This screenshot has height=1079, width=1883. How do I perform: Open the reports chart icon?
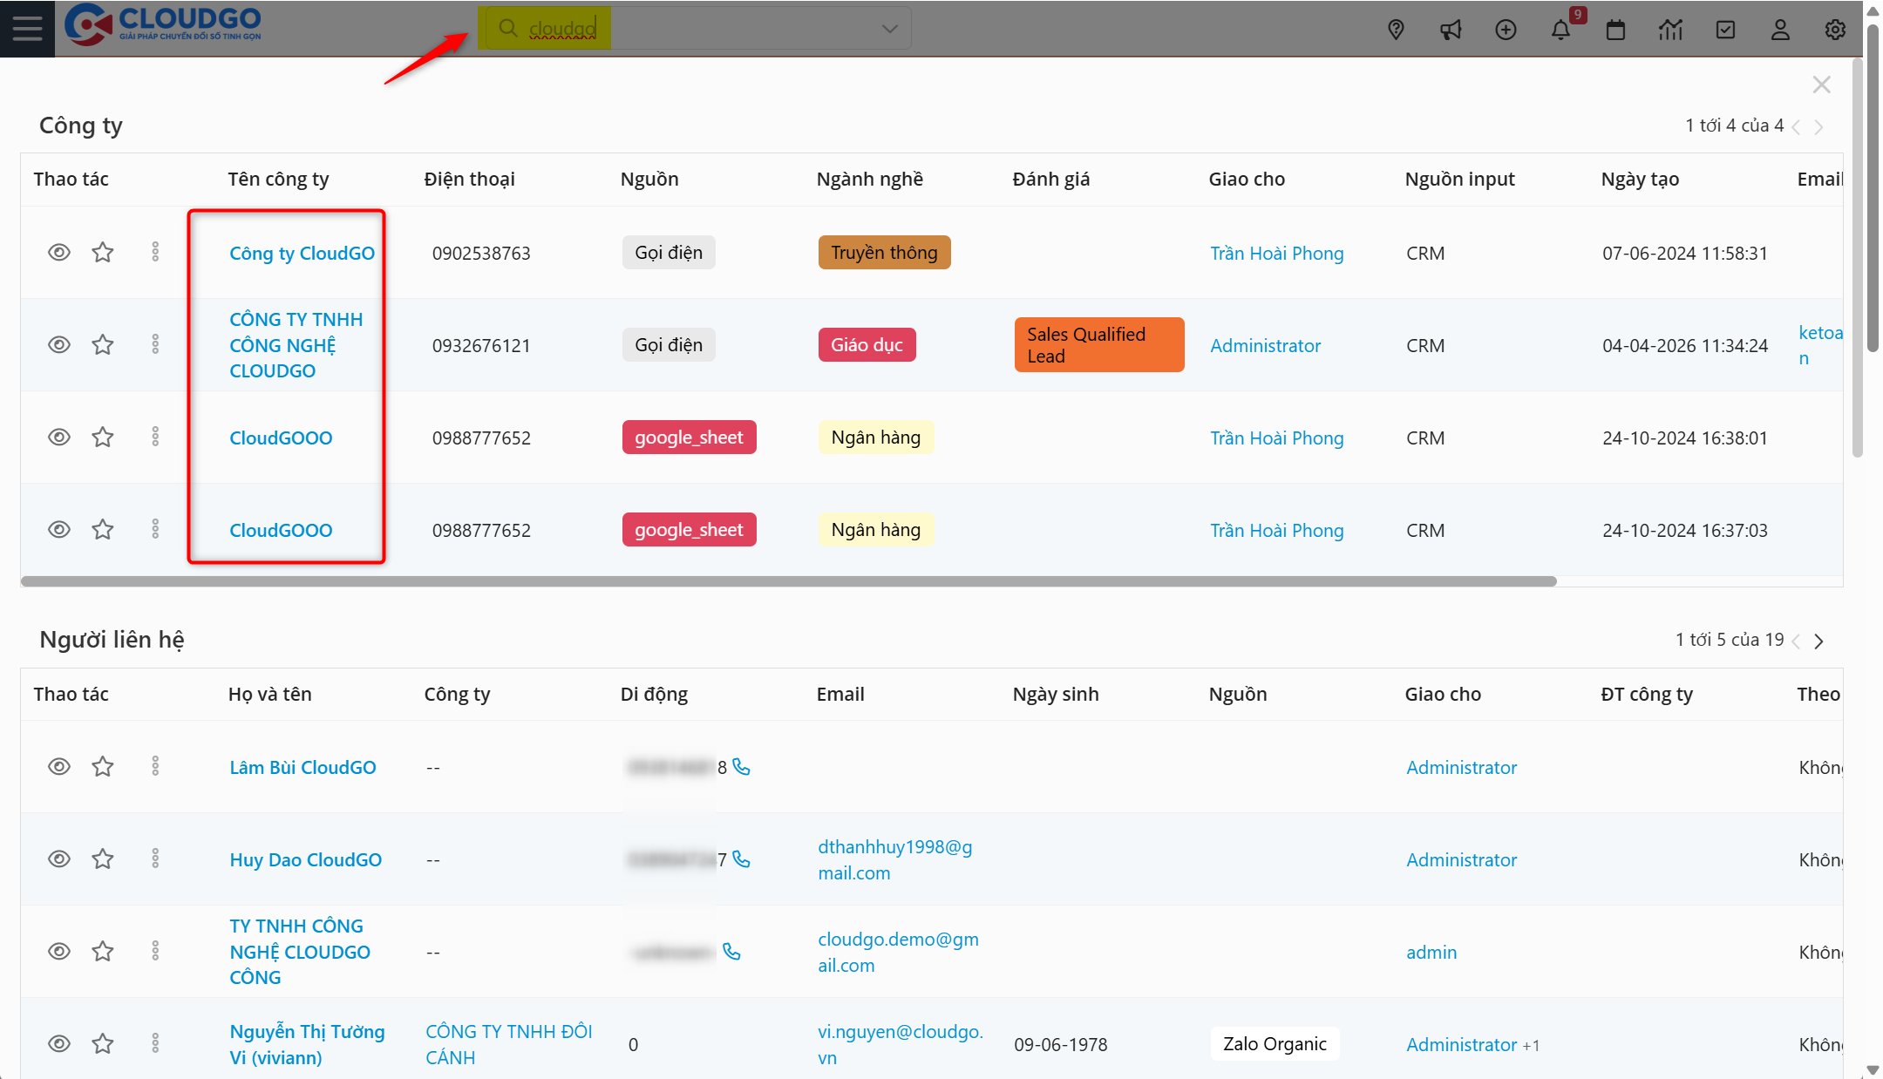coord(1670,30)
